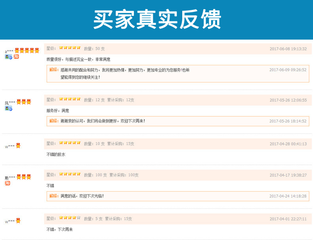The image size is (313, 240).
Task: Click the 累计采购：100支 label
Action: coord(124,175)
